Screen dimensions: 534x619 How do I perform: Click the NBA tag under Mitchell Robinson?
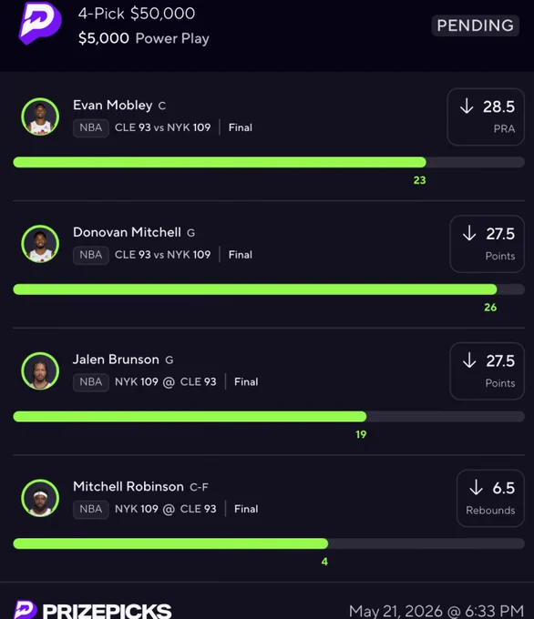coord(91,509)
